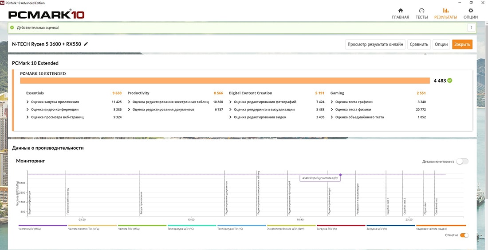Expand Оценка редактирования фотографий row

231,102
